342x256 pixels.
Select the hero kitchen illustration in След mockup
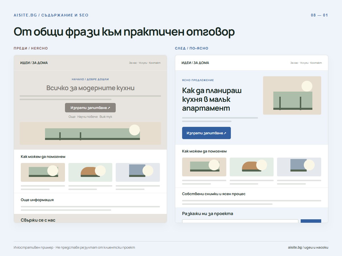pyautogui.click(x=292, y=95)
